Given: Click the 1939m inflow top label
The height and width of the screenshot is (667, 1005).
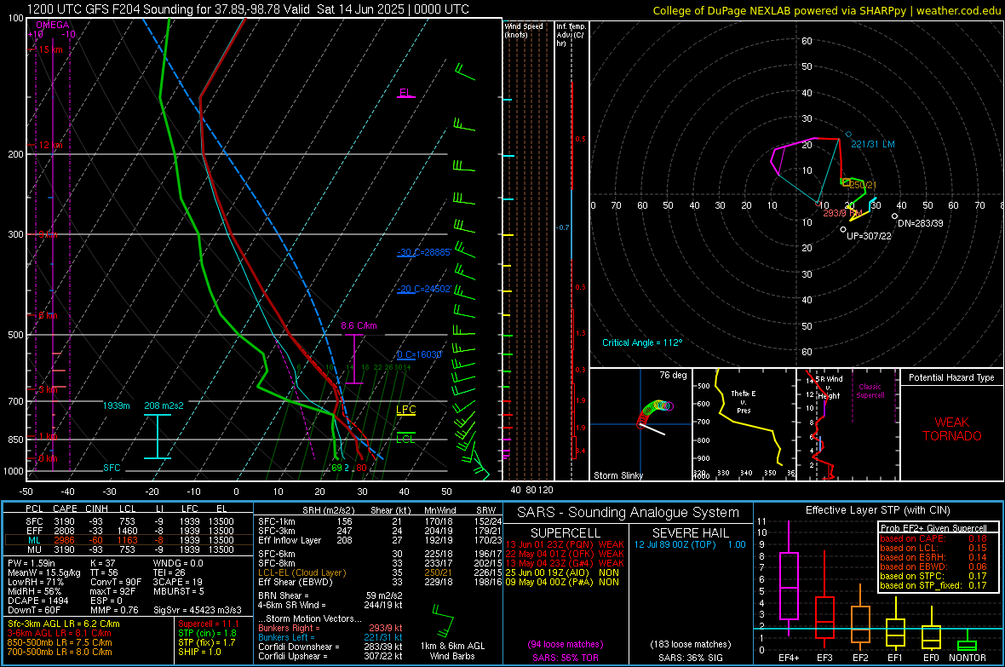Looking at the screenshot, I should coord(117,406).
